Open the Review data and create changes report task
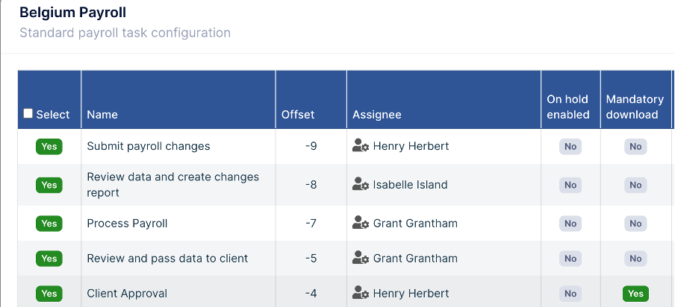The height and width of the screenshot is (307, 675). [x=172, y=185]
